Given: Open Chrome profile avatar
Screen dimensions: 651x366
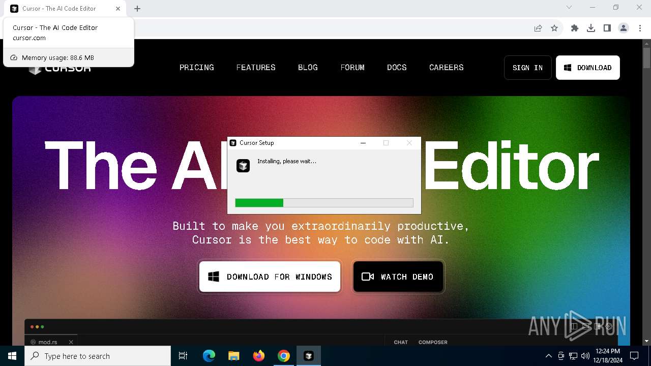Looking at the screenshot, I should click(624, 28).
